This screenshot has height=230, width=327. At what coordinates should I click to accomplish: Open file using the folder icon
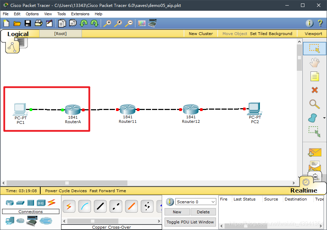tap(17, 23)
